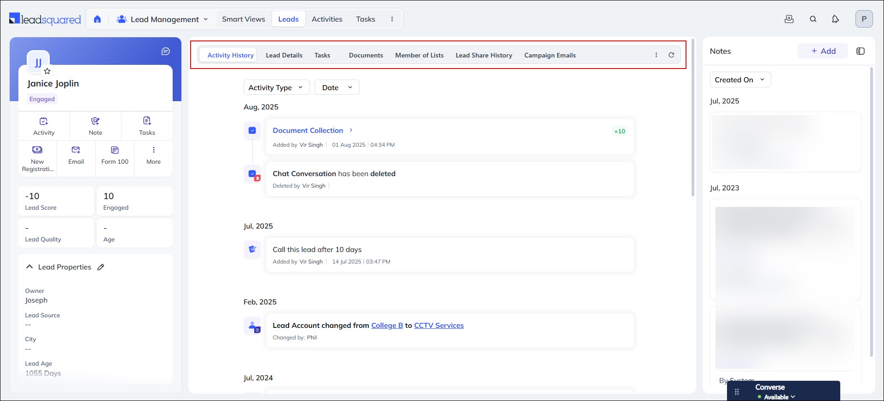This screenshot has height=401, width=884.
Task: Open the Lead Management module dropdown
Action: pyautogui.click(x=162, y=19)
